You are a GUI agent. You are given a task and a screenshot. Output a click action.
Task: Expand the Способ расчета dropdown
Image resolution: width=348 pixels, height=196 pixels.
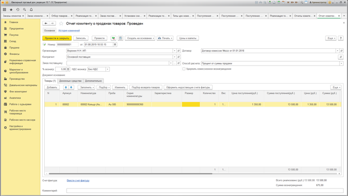[x=342, y=64]
